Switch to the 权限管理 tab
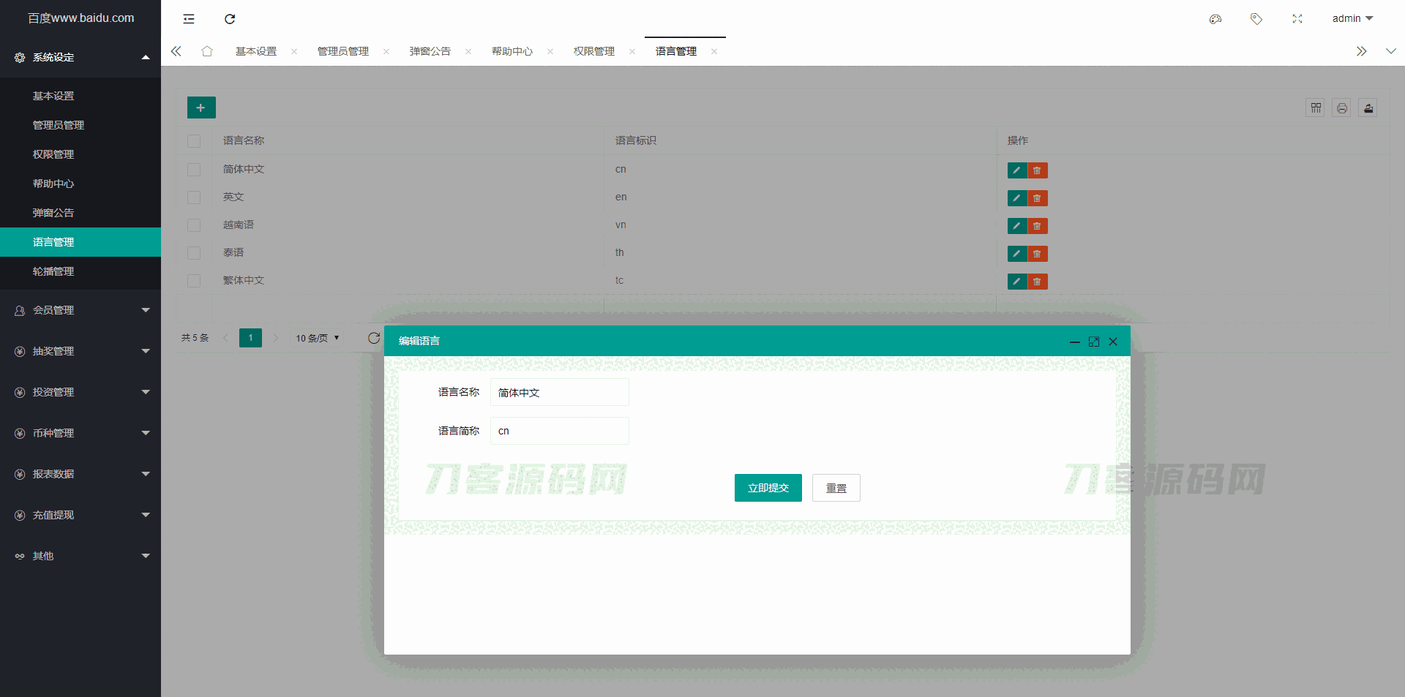Image resolution: width=1405 pixels, height=697 pixels. pos(593,51)
